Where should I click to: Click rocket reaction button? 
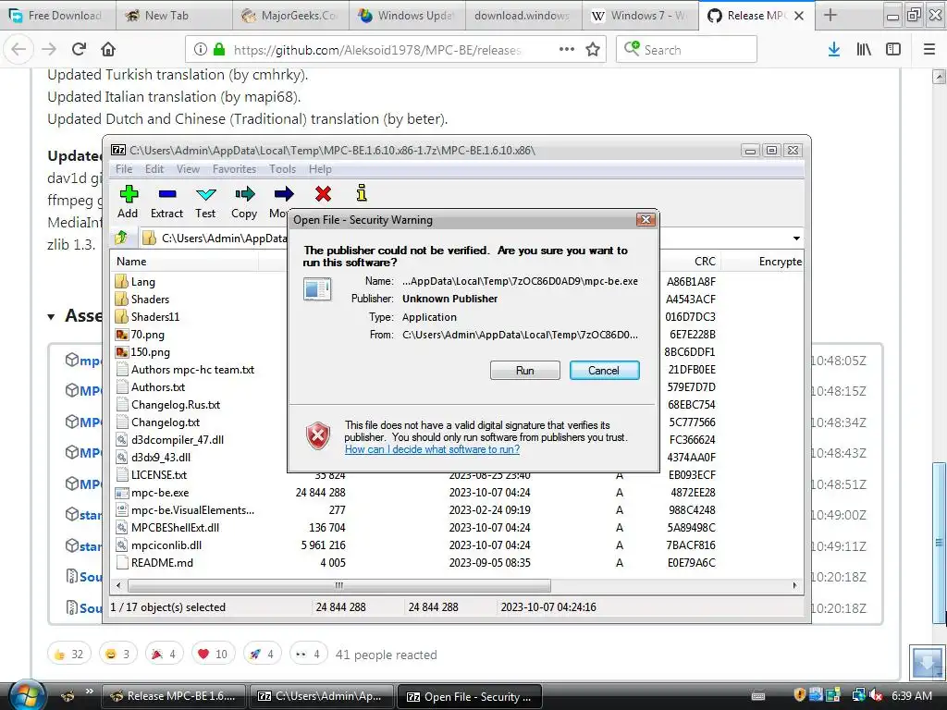(262, 654)
